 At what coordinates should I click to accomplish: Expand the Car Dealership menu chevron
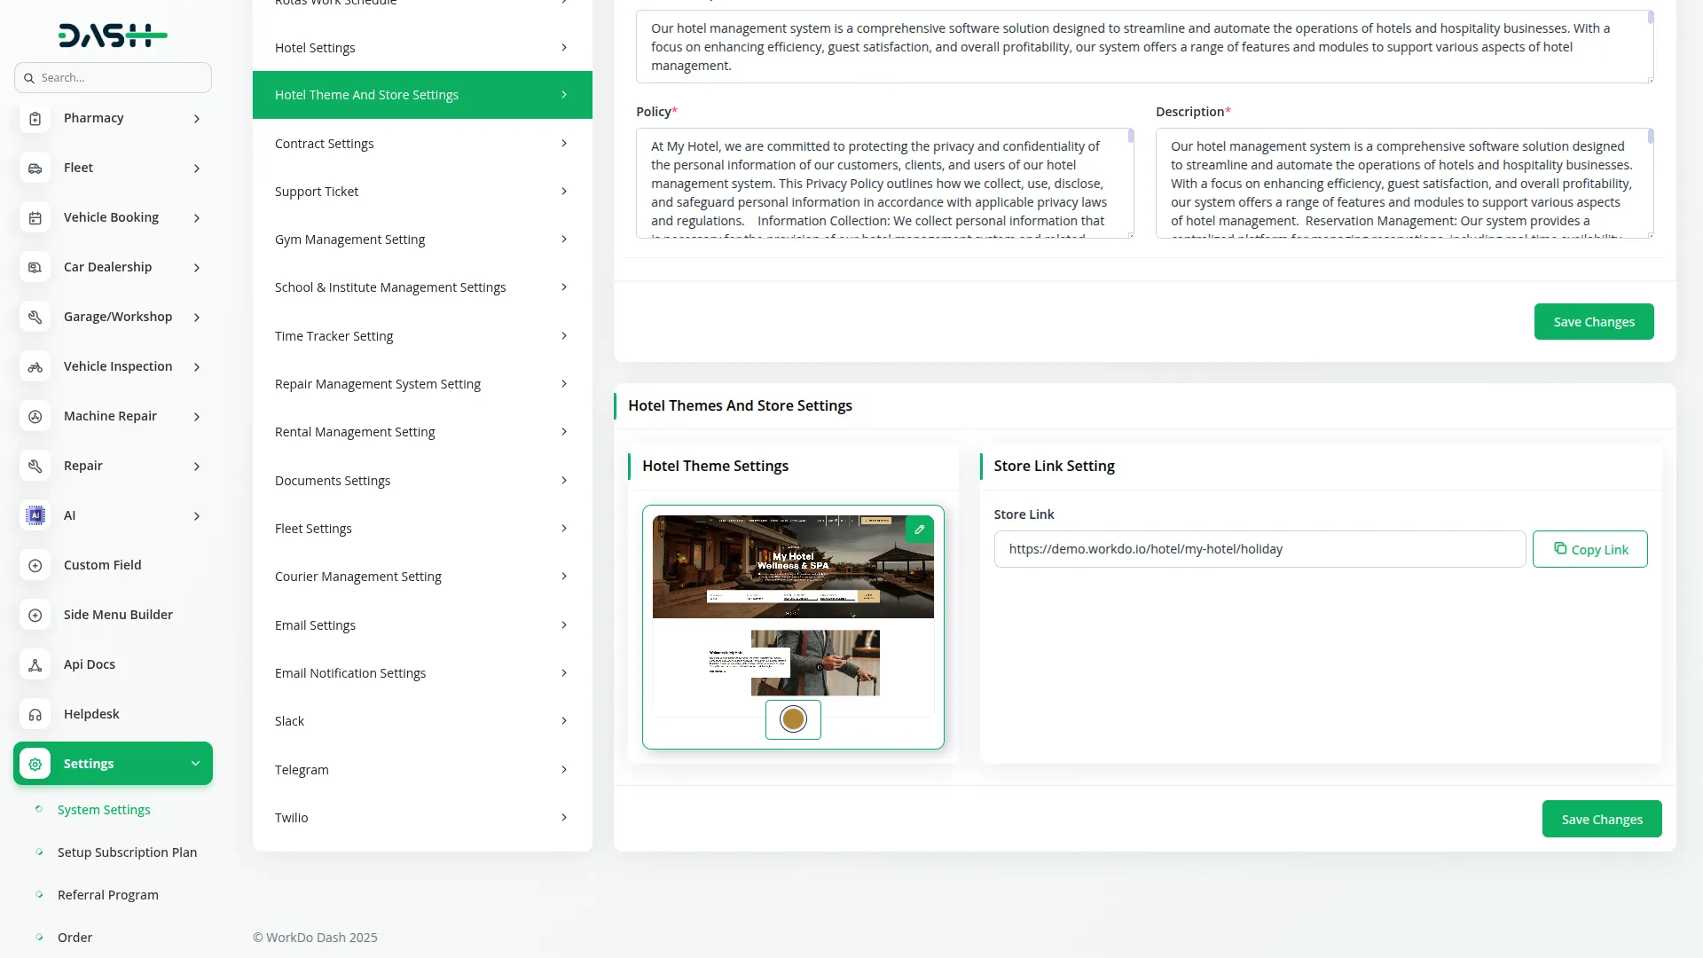[197, 268]
